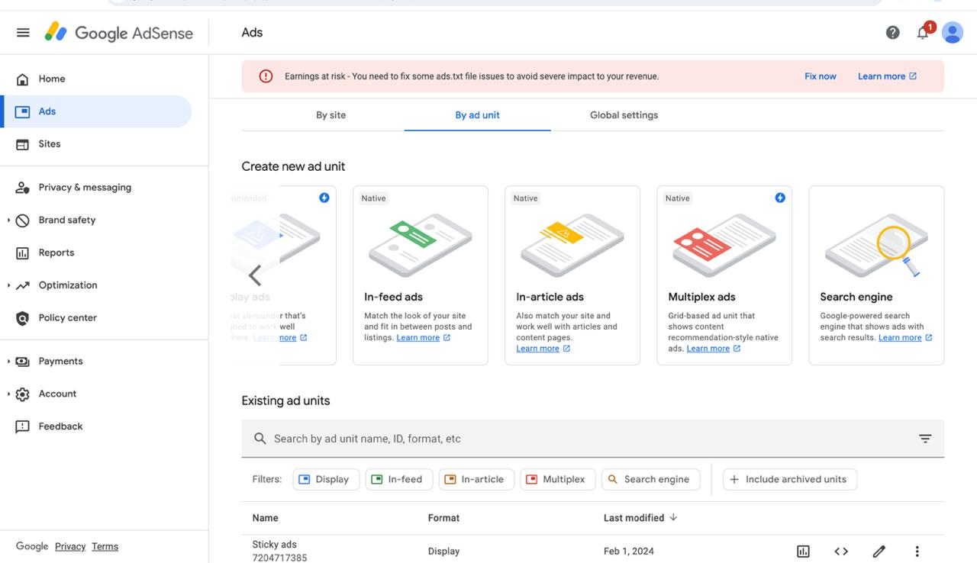
Task: Click the lightning badge on Display ads card
Action: (x=324, y=198)
